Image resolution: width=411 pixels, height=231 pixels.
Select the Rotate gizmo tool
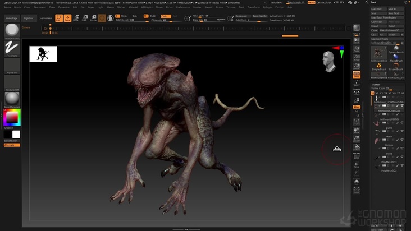click(93, 18)
